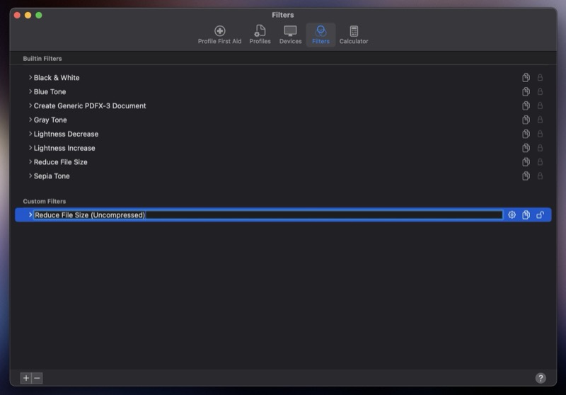Expand the builtin Reduce File Size filter
The image size is (566, 395).
(x=30, y=162)
